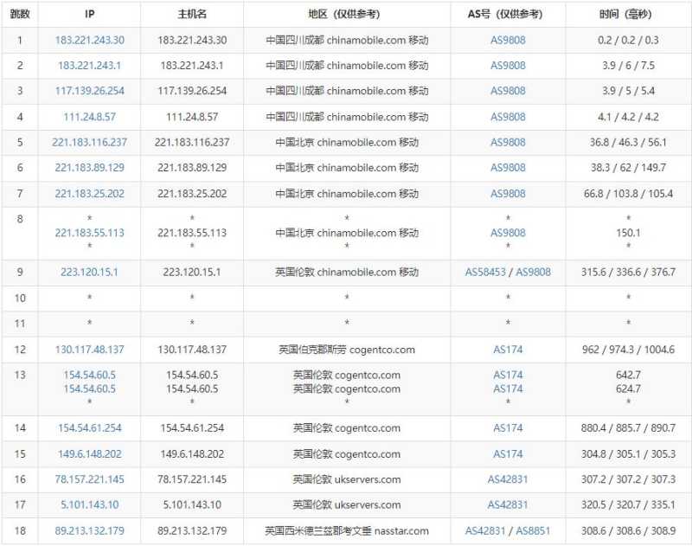Open IP link 89.213.132.179
Viewport: 692px width, 546px height.
coord(90,530)
